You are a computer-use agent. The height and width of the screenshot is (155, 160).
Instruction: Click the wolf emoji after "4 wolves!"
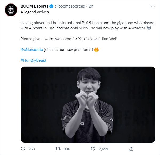(149, 28)
